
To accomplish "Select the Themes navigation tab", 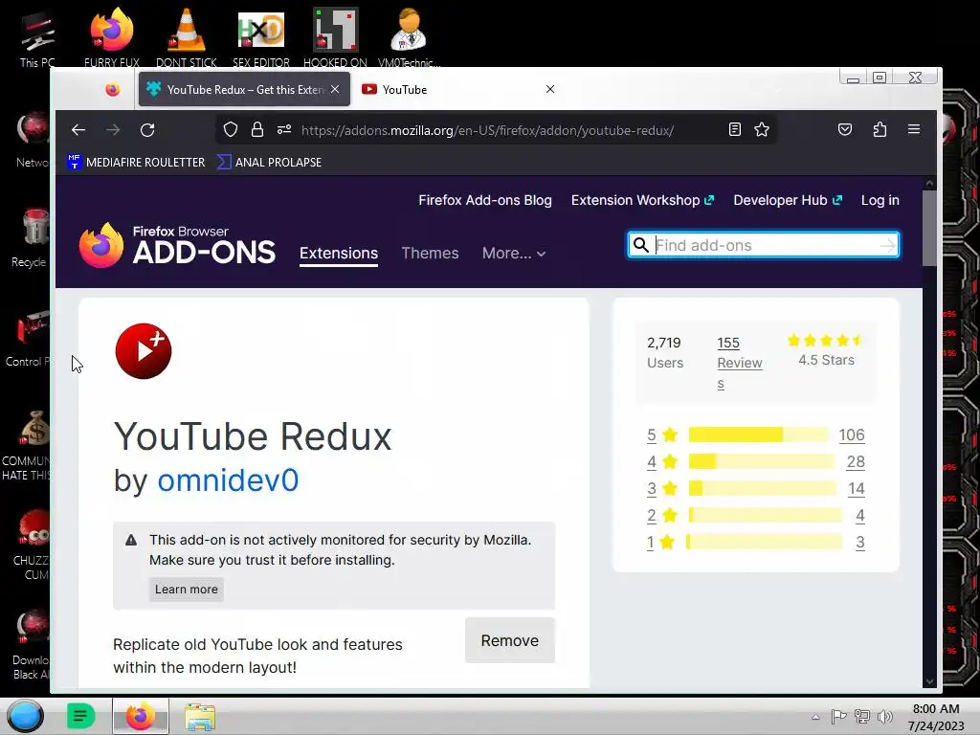I will pos(430,253).
